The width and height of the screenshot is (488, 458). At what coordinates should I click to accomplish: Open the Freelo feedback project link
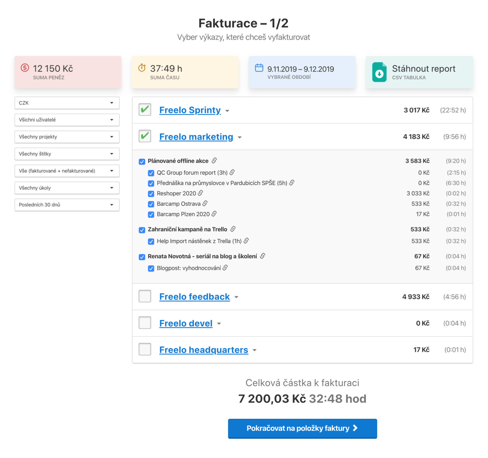pos(195,297)
